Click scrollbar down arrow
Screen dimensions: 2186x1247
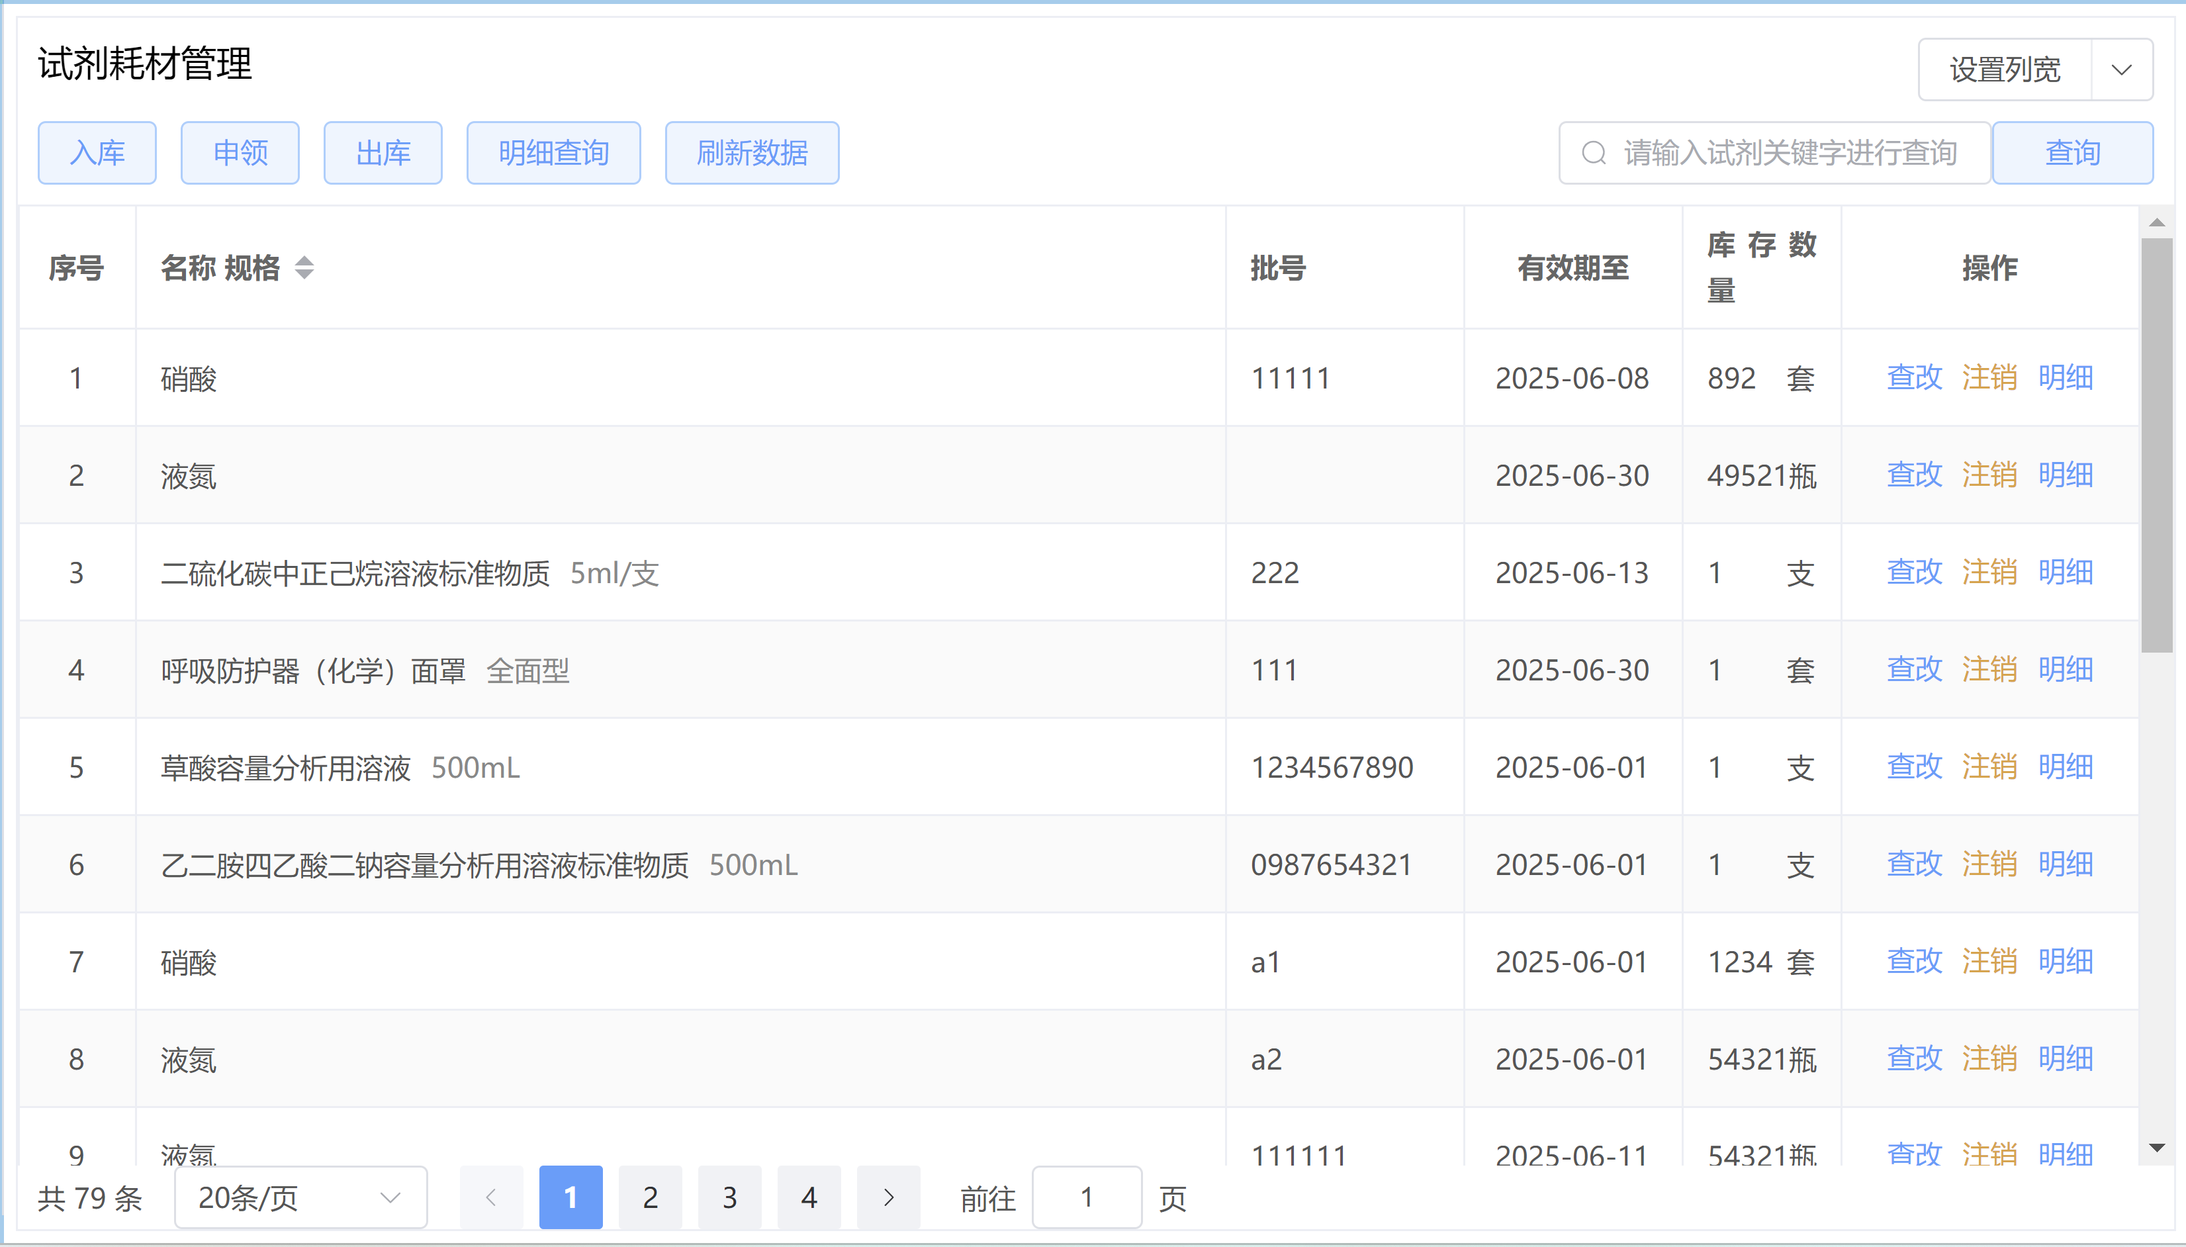2156,1148
